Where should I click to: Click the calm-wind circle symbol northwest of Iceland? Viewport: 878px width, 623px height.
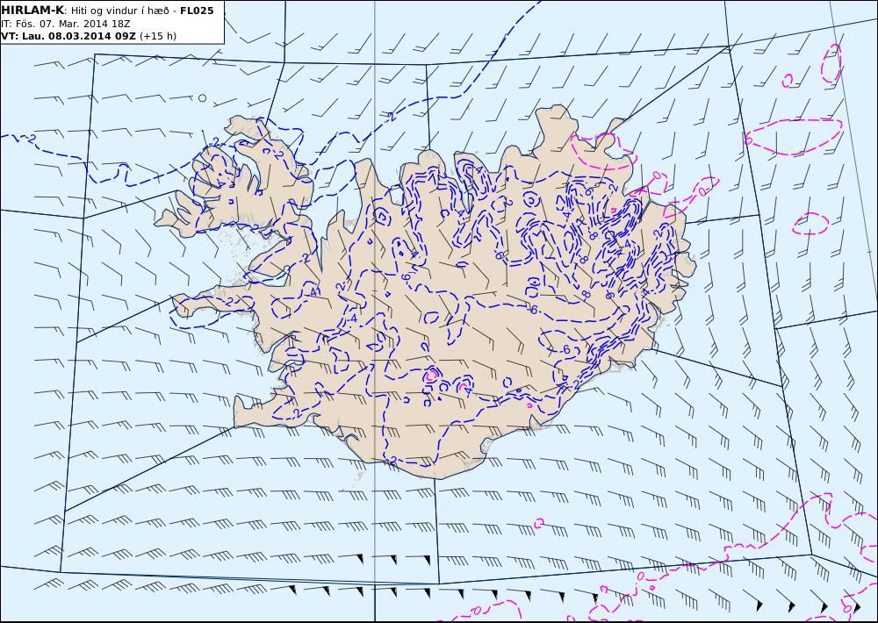[202, 98]
